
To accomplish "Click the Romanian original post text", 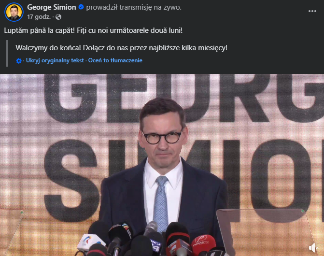I will (x=93, y=30).
